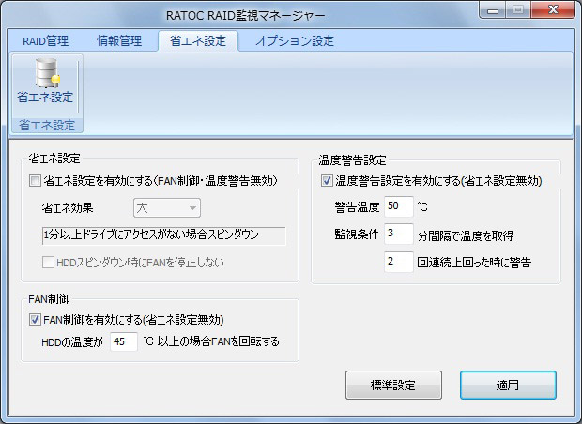Viewport: 582px width, 424px height.
Task: Click the 監視条件 interval field showing 3
Action: pyautogui.click(x=399, y=234)
